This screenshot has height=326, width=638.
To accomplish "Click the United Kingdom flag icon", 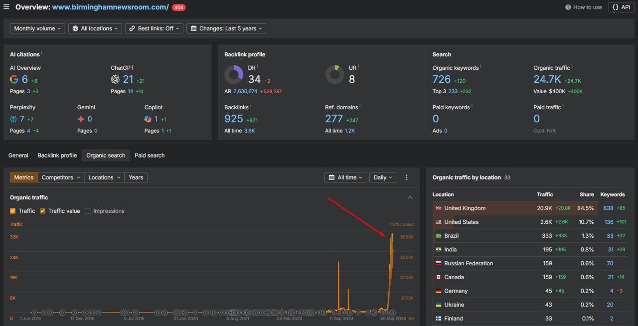I will click(438, 208).
